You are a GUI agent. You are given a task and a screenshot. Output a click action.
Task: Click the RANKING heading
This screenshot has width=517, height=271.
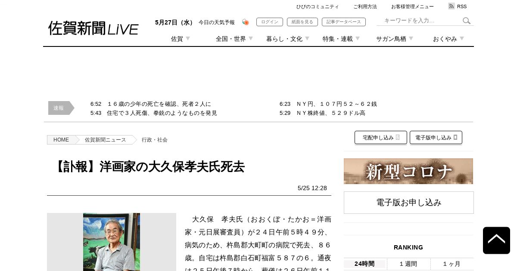pyautogui.click(x=408, y=247)
